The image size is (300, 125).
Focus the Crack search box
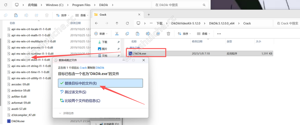coord(287,23)
